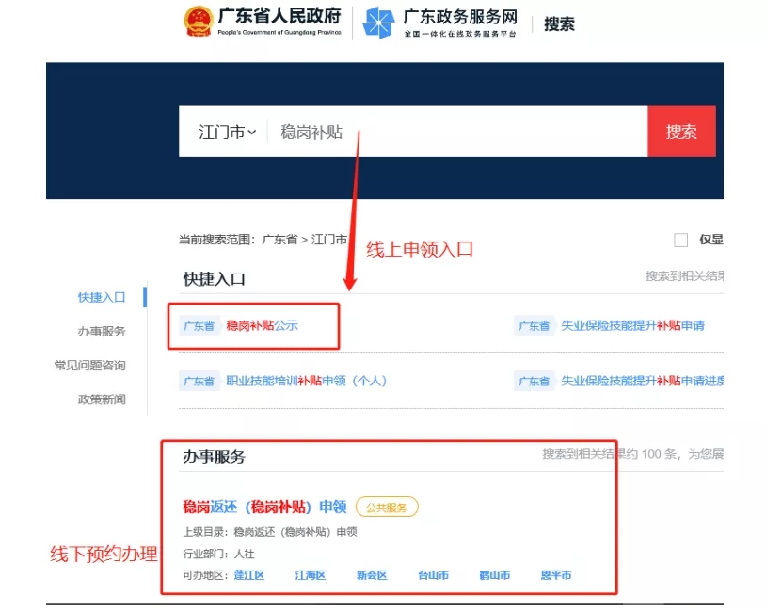This screenshot has height=610, width=766.
Task: Choose the 鹤山市 district link
Action: click(x=494, y=575)
